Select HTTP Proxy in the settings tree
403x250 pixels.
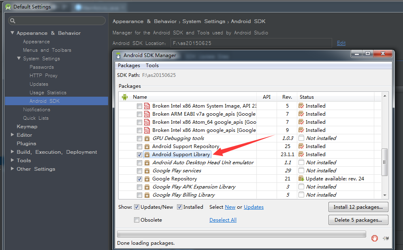43,76
